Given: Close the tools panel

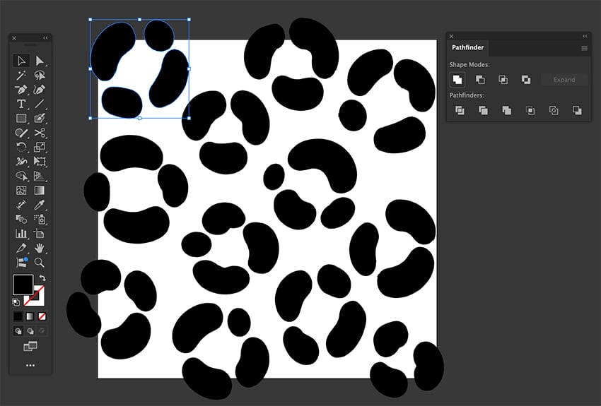Looking at the screenshot, I should (14, 38).
